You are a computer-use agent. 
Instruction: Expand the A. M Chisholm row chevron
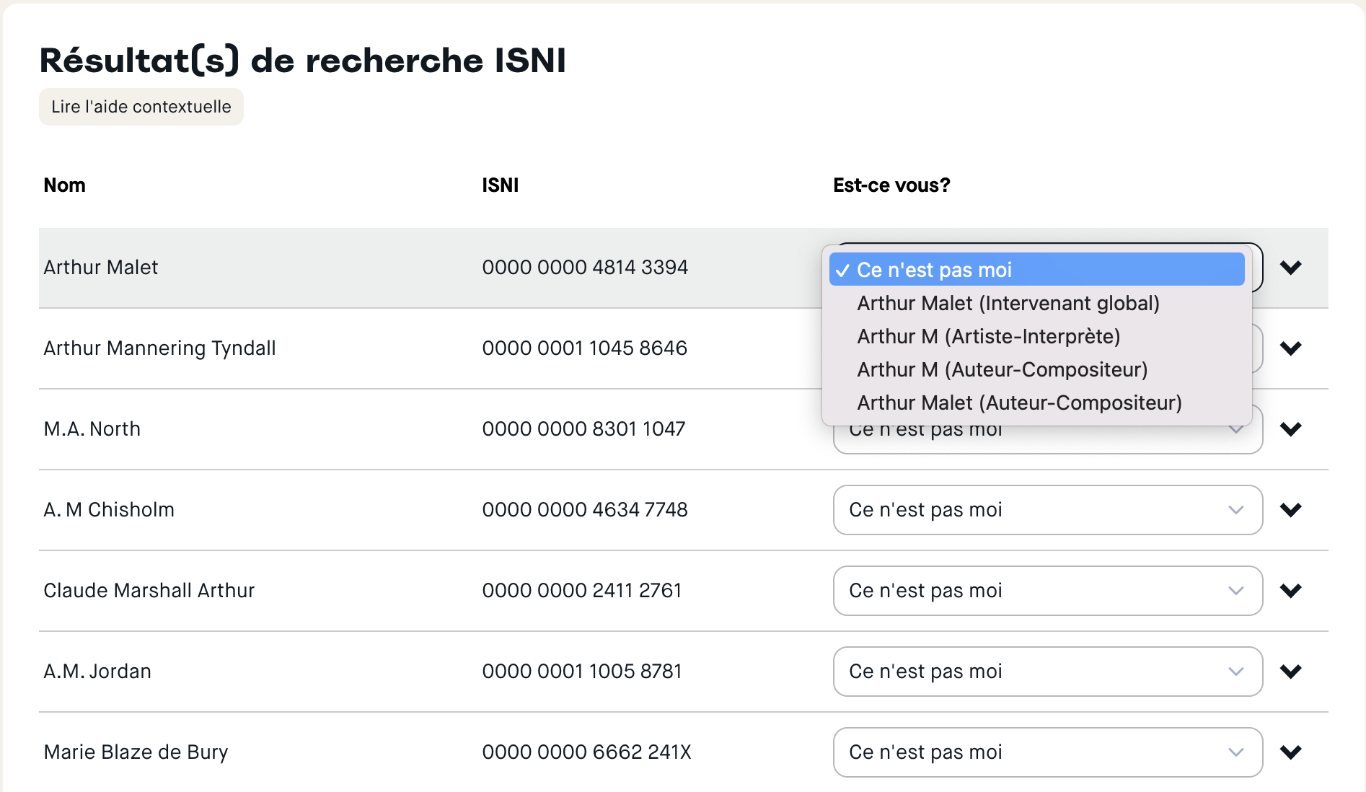(x=1290, y=510)
